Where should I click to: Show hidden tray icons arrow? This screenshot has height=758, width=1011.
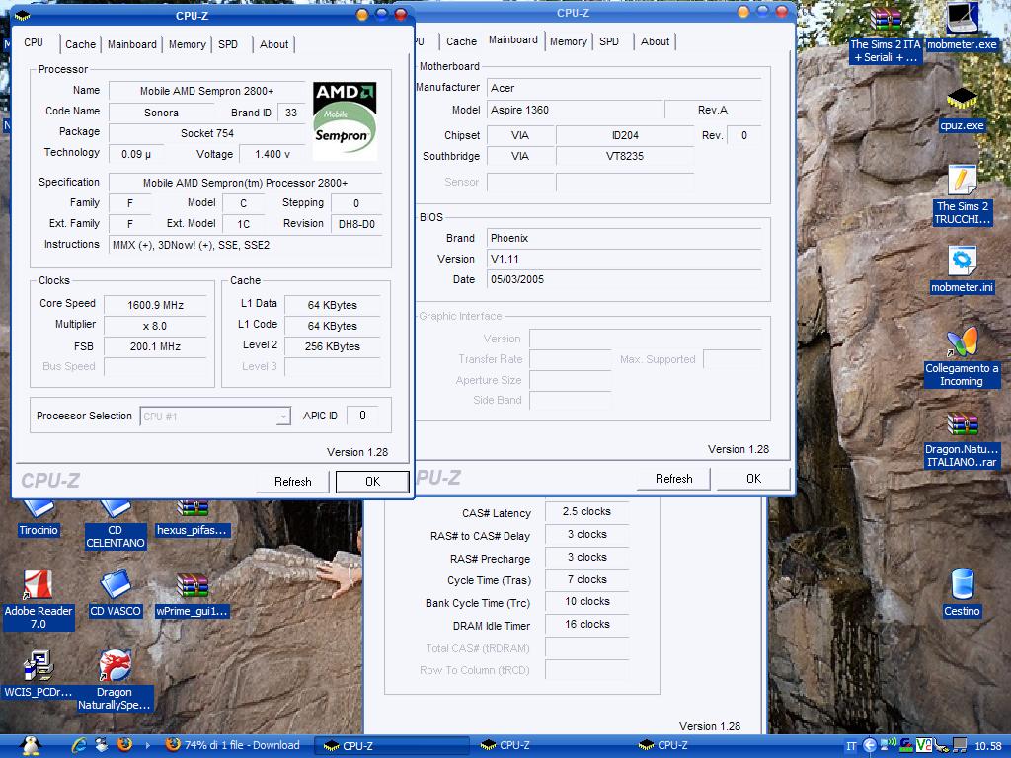click(x=869, y=746)
